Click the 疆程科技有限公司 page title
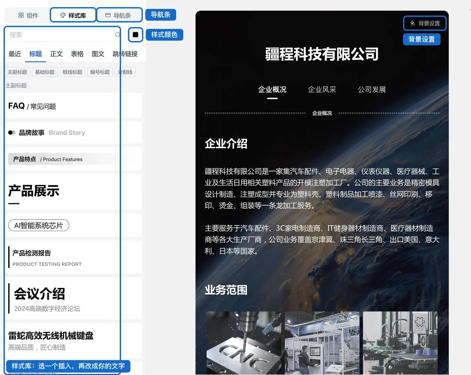The width and height of the screenshot is (471, 375). click(322, 54)
